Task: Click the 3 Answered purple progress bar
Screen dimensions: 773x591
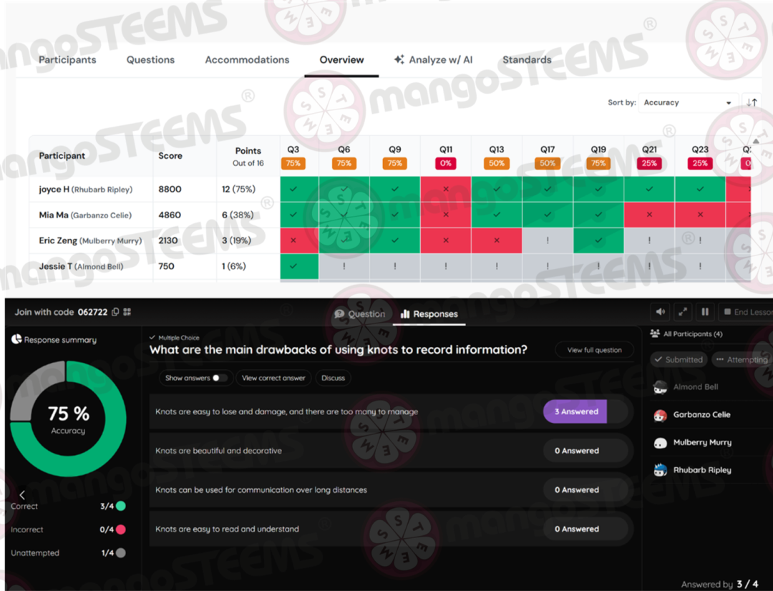Action: point(575,411)
